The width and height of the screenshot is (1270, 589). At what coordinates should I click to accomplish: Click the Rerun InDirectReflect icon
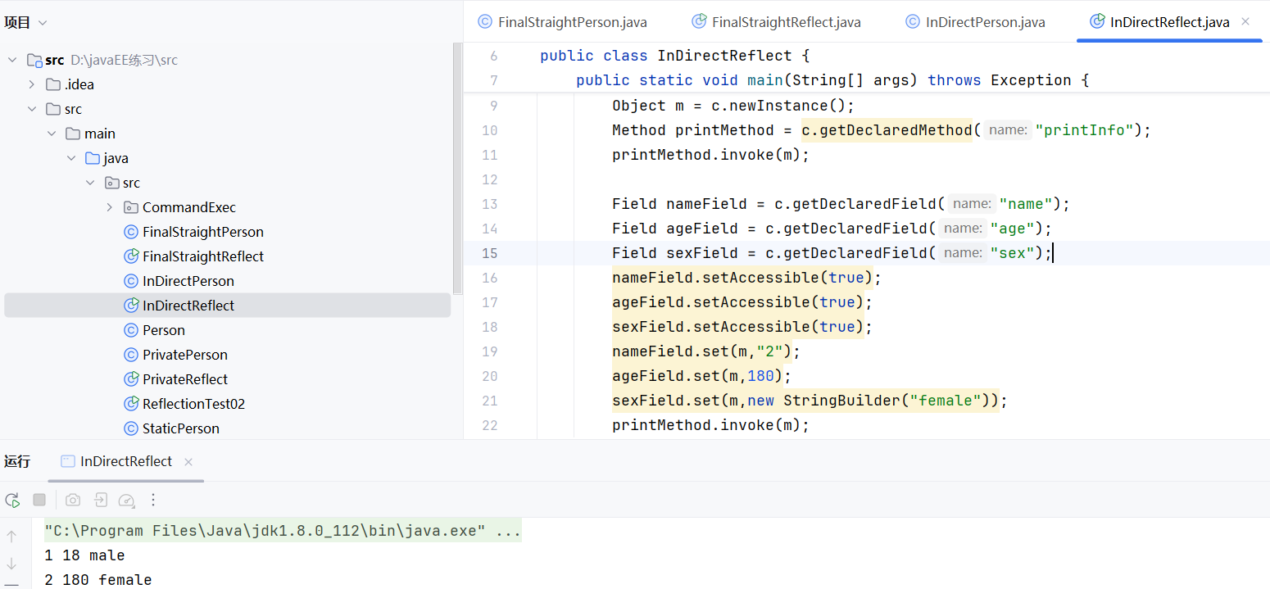[x=12, y=500]
